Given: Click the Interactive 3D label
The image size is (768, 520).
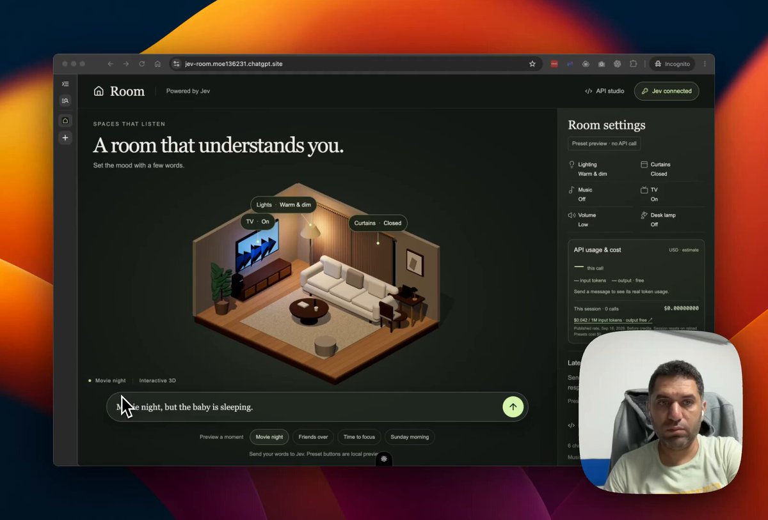Looking at the screenshot, I should [157, 381].
